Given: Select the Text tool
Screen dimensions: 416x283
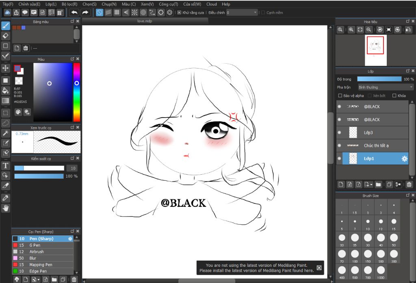Looking at the screenshot, I should [6, 166].
